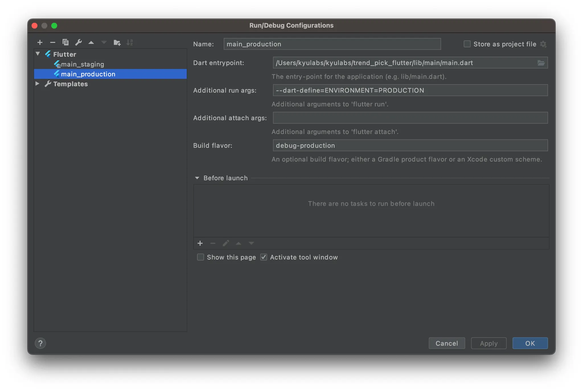
Task: Click into the Build flavor field
Action: click(x=410, y=145)
